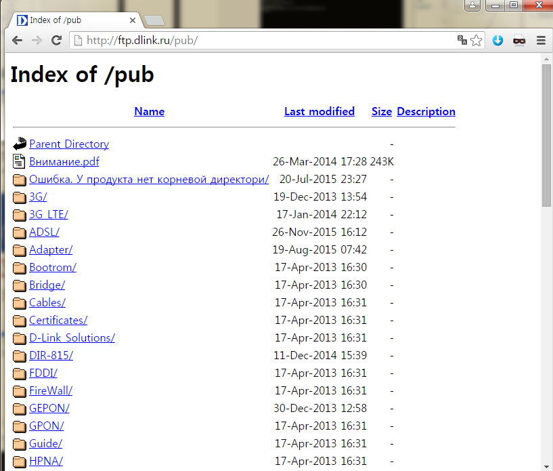Screen dimensions: 553x471
Task: Click the Parent Directory back-arrow icon
Action: [19, 144]
